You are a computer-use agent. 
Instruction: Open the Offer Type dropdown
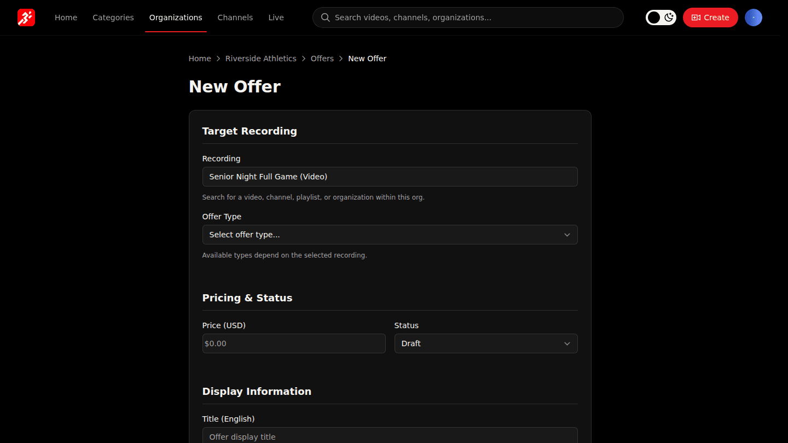[x=390, y=235]
